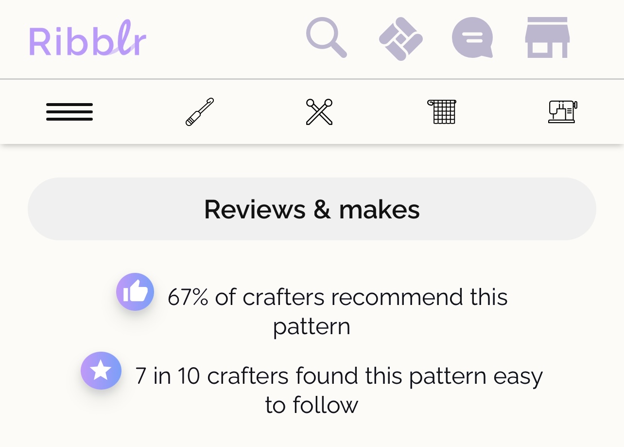This screenshot has width=624, height=447.
Task: Click 'makes' in Reviews & makes heading
Action: pyautogui.click(x=379, y=209)
